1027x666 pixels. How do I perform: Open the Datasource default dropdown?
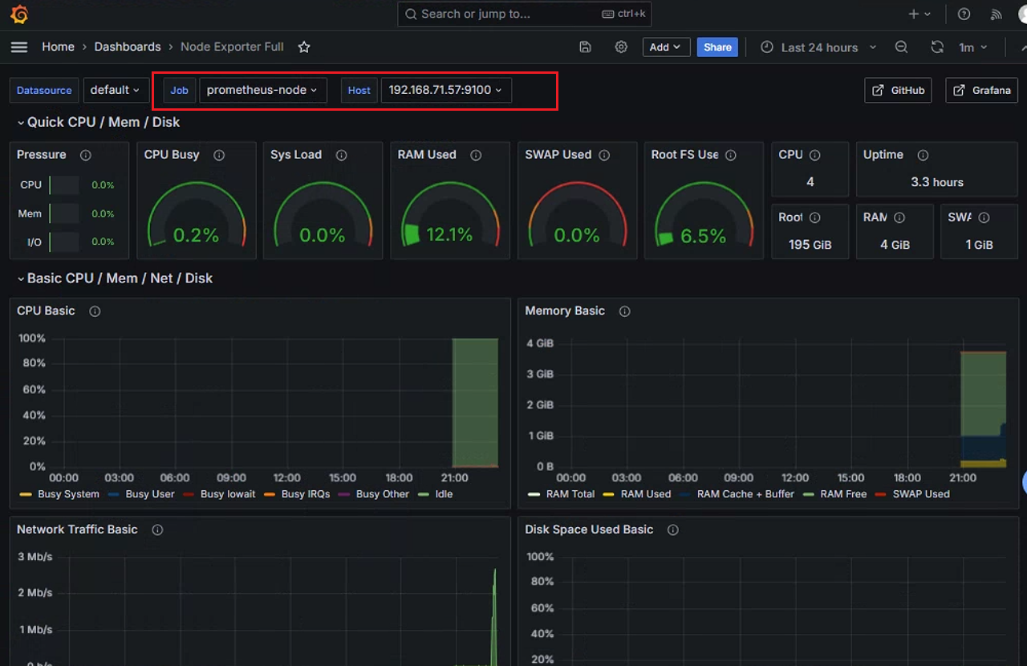click(115, 90)
